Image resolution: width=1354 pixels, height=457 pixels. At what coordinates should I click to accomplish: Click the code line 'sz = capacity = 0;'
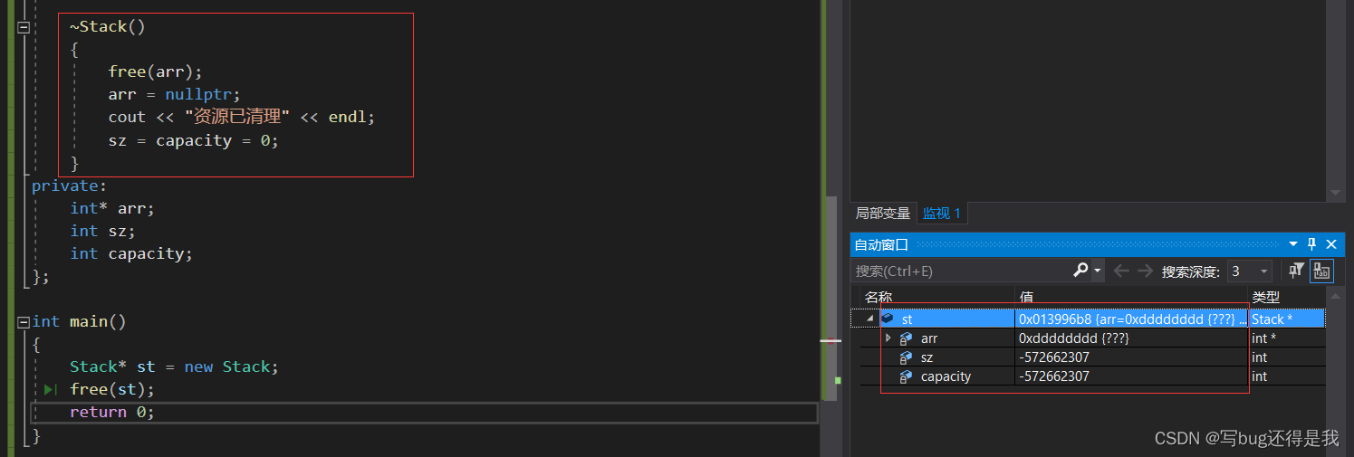(x=193, y=140)
